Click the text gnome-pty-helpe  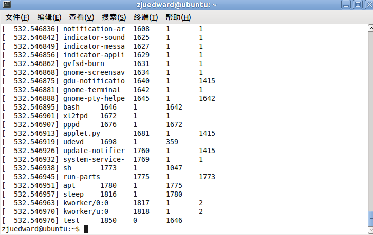click(94, 98)
